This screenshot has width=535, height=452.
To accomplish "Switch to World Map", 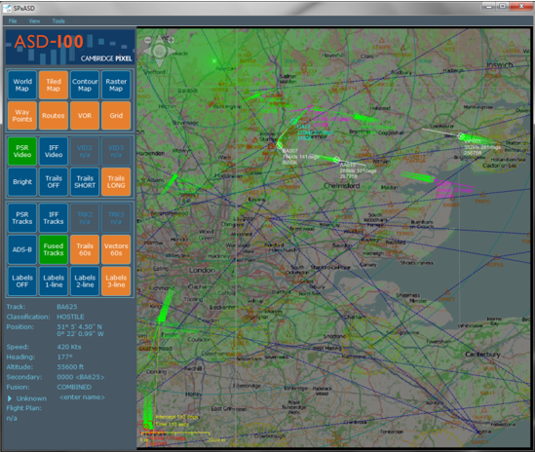I will coord(22,85).
